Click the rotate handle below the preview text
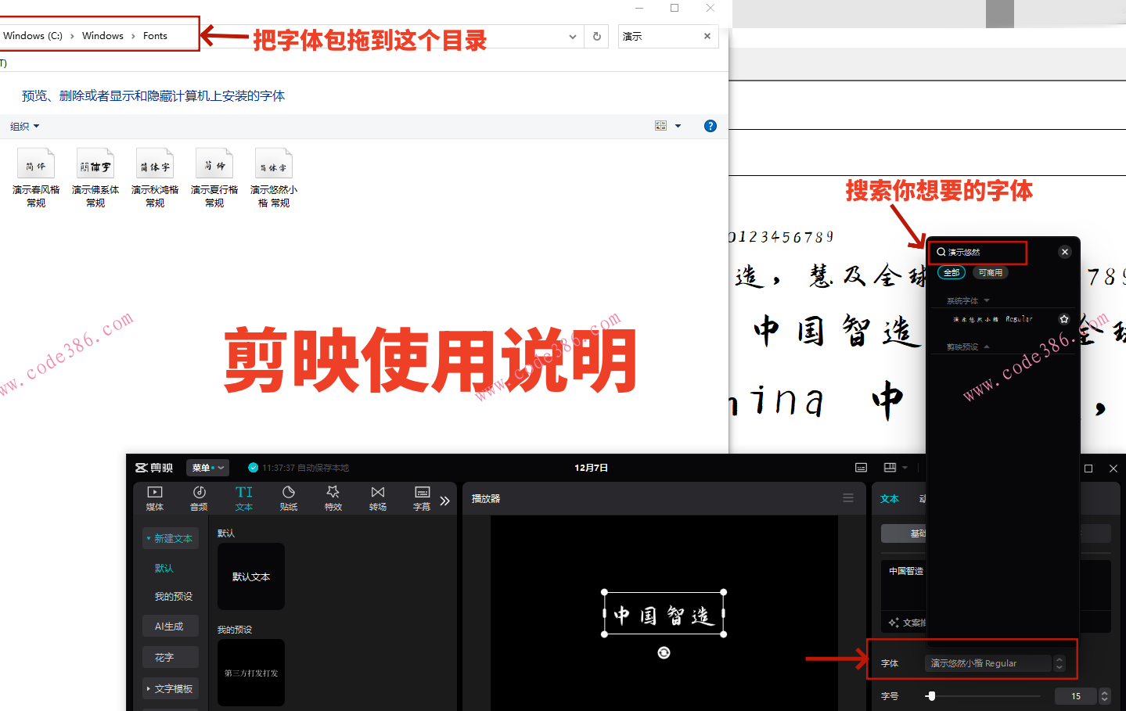Screen dimensions: 1126x711 coord(664,653)
